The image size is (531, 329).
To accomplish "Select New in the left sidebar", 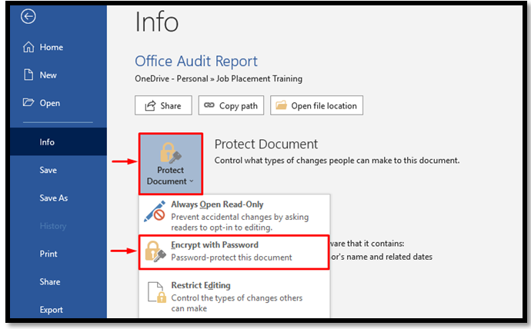I will click(58, 75).
